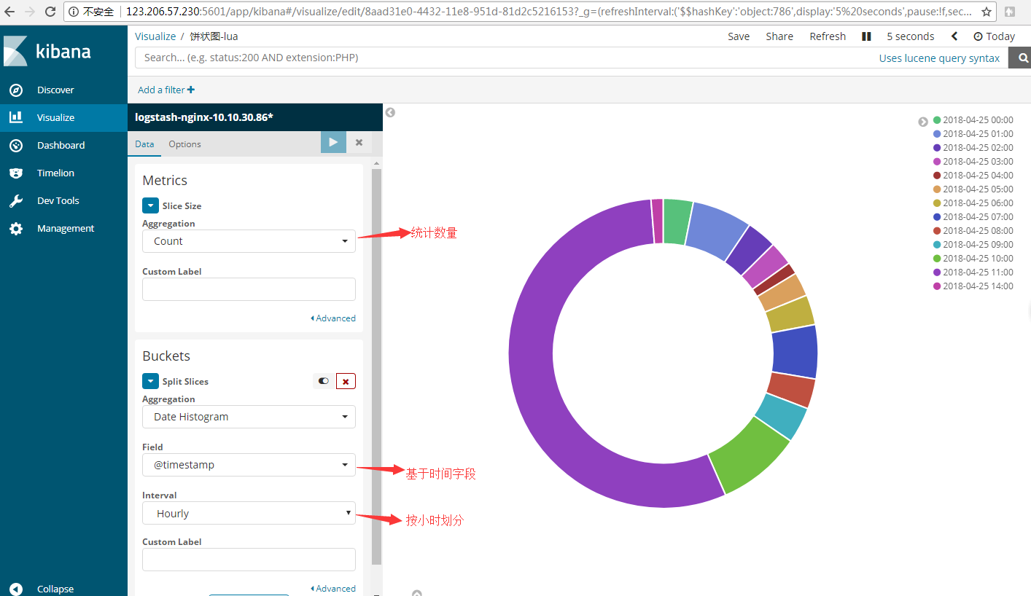Toggle legend with the arrow circle icon
This screenshot has width=1031, height=596.
click(923, 122)
